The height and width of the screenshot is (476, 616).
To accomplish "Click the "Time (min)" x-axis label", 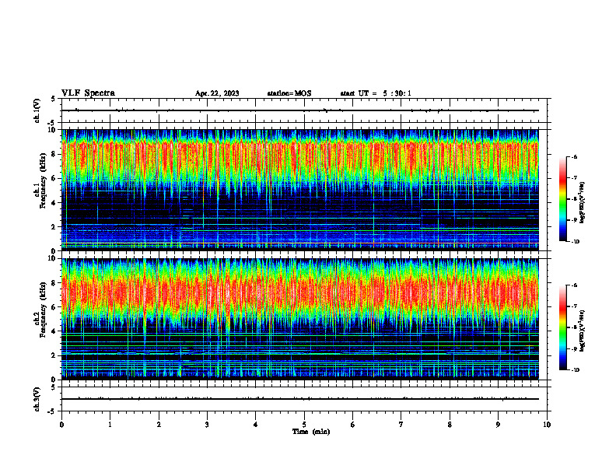I will [311, 432].
